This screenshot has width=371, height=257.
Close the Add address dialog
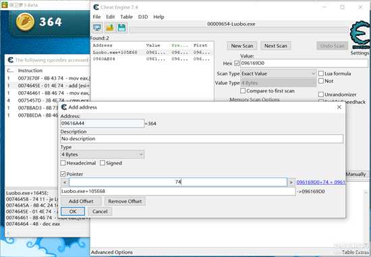339,107
